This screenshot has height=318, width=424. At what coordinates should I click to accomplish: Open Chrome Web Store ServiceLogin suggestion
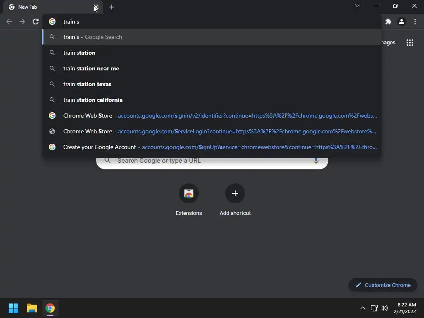pos(212,131)
